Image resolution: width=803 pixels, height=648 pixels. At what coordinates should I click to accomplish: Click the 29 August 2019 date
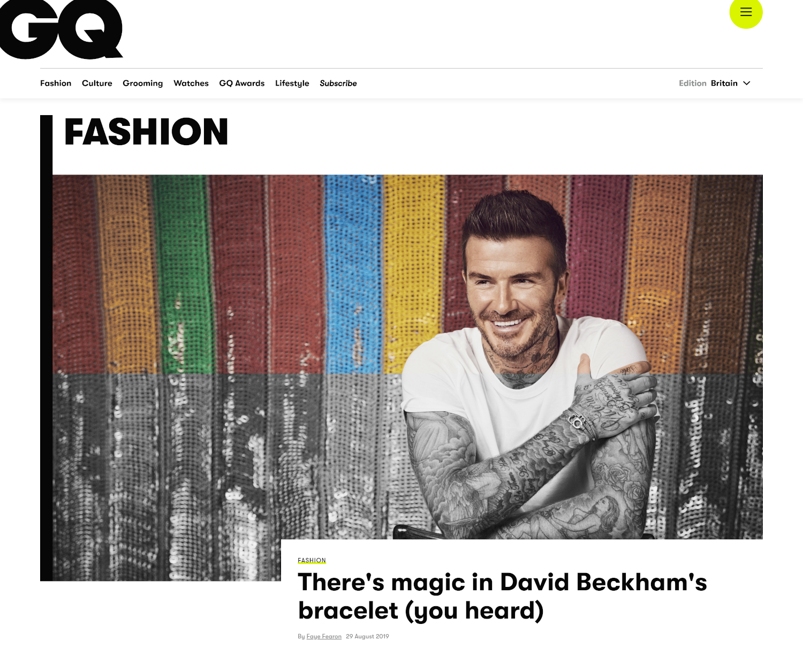tap(367, 636)
